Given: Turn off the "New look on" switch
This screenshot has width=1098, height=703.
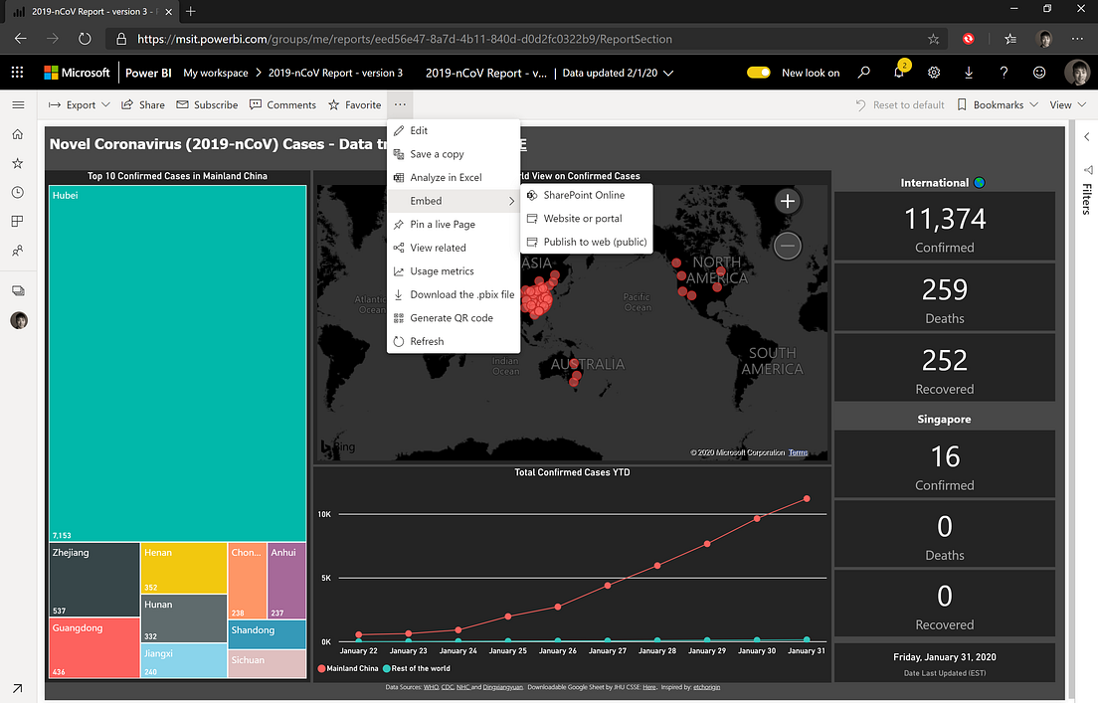Looking at the screenshot, I should click(759, 72).
